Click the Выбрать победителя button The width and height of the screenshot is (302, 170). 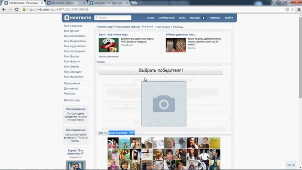[x=161, y=70]
